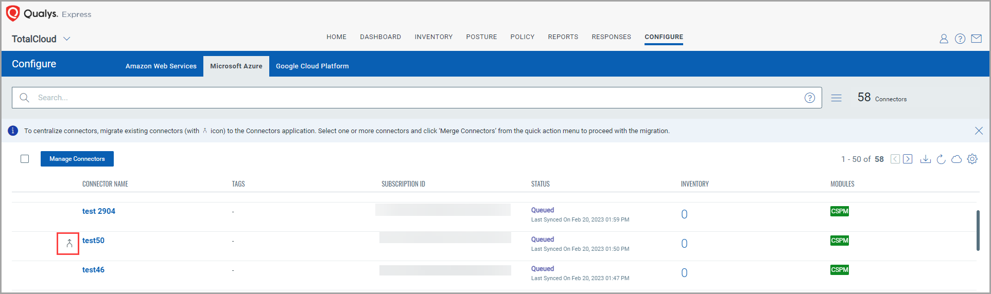Open the POSTURE menu
Screen dimensions: 991x294
[x=481, y=37]
